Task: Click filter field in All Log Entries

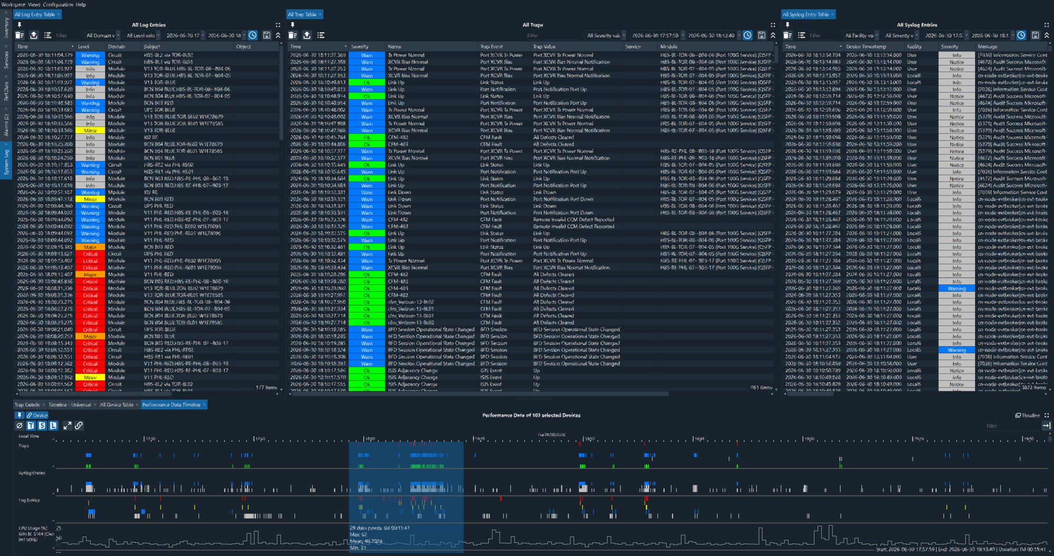Action: pos(67,35)
